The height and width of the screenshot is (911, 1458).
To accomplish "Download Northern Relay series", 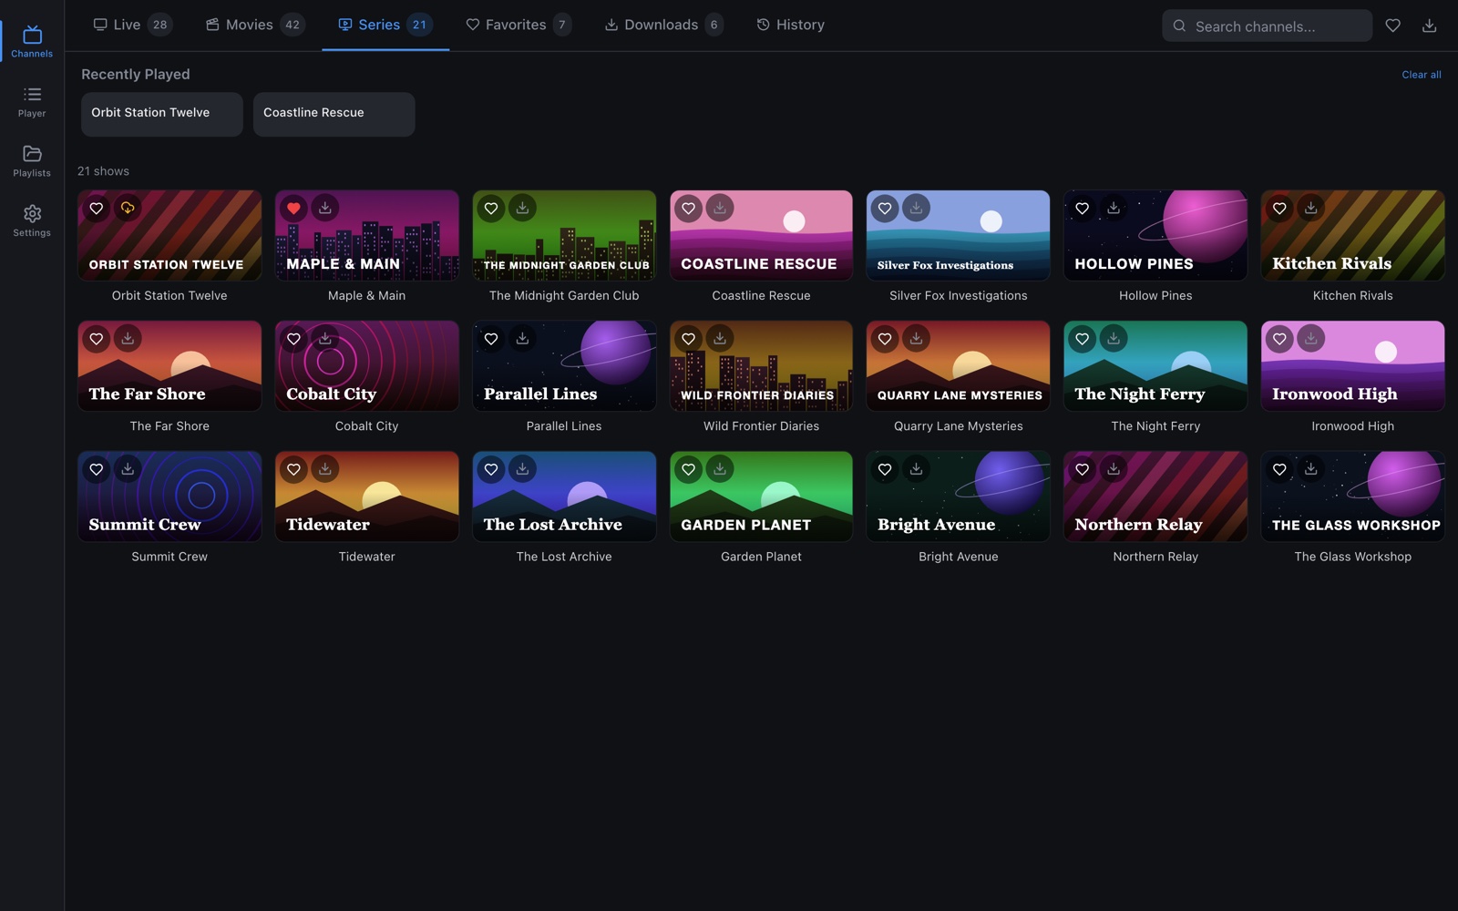I will 1114,469.
